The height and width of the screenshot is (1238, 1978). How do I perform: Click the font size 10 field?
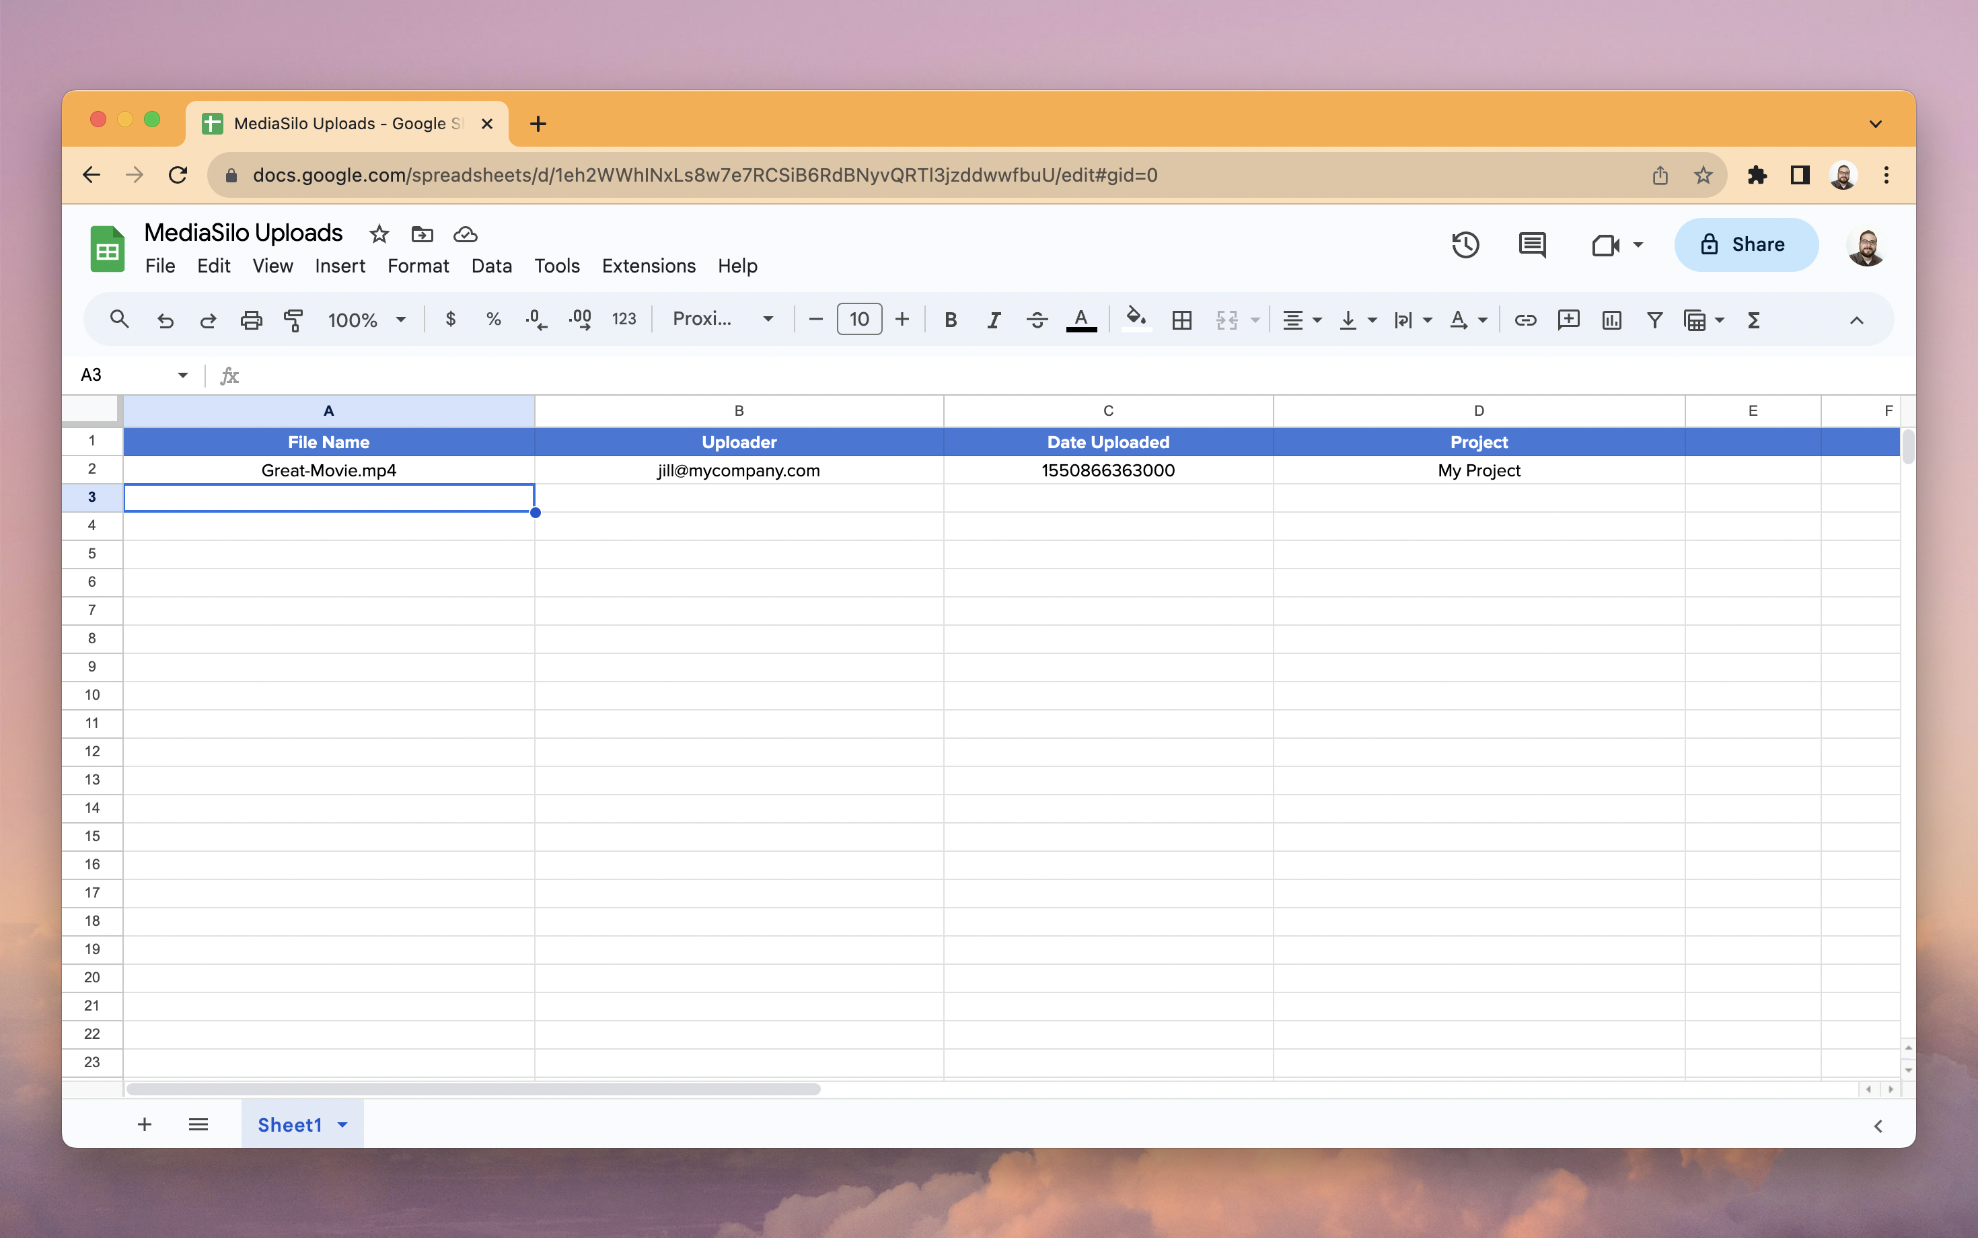pyautogui.click(x=859, y=320)
